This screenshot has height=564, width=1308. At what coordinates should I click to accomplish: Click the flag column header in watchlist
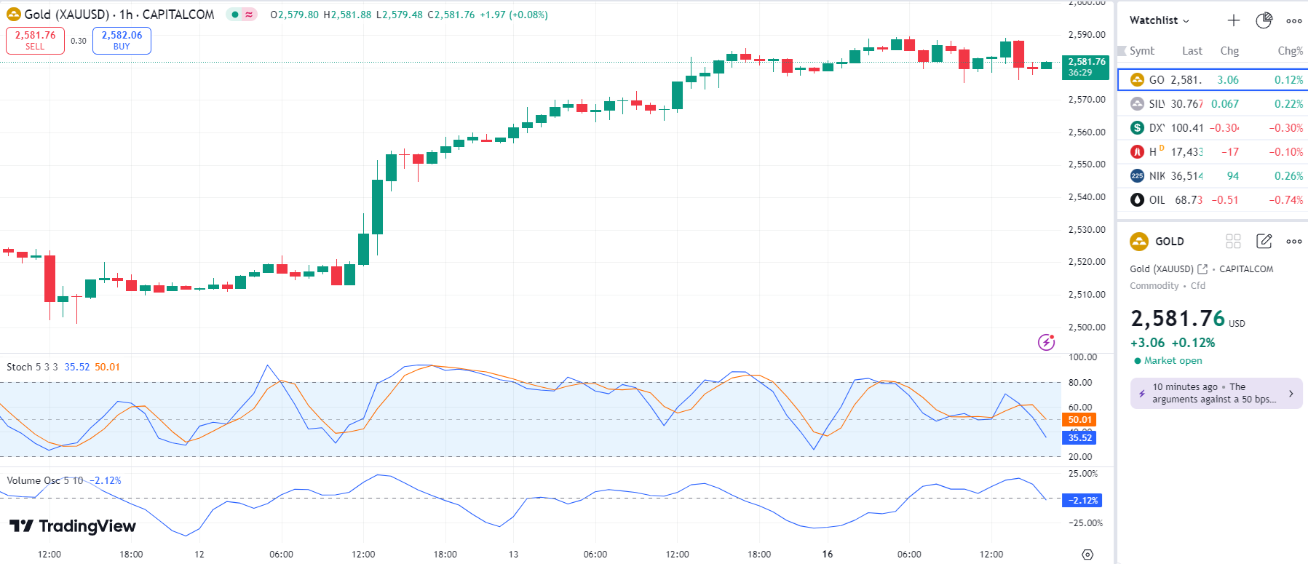1122,51
